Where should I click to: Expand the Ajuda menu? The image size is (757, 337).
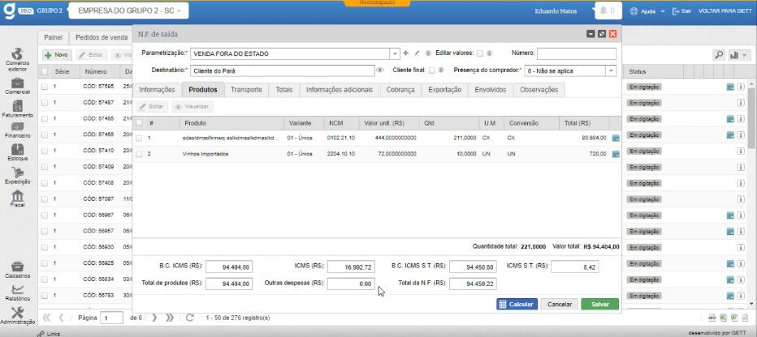click(x=648, y=11)
